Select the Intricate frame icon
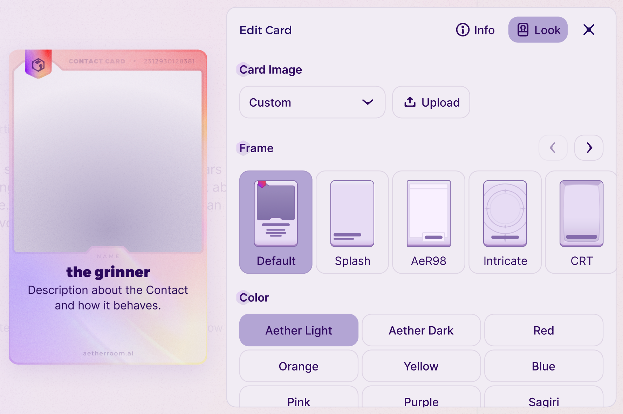Image resolution: width=623 pixels, height=414 pixels. click(x=505, y=213)
